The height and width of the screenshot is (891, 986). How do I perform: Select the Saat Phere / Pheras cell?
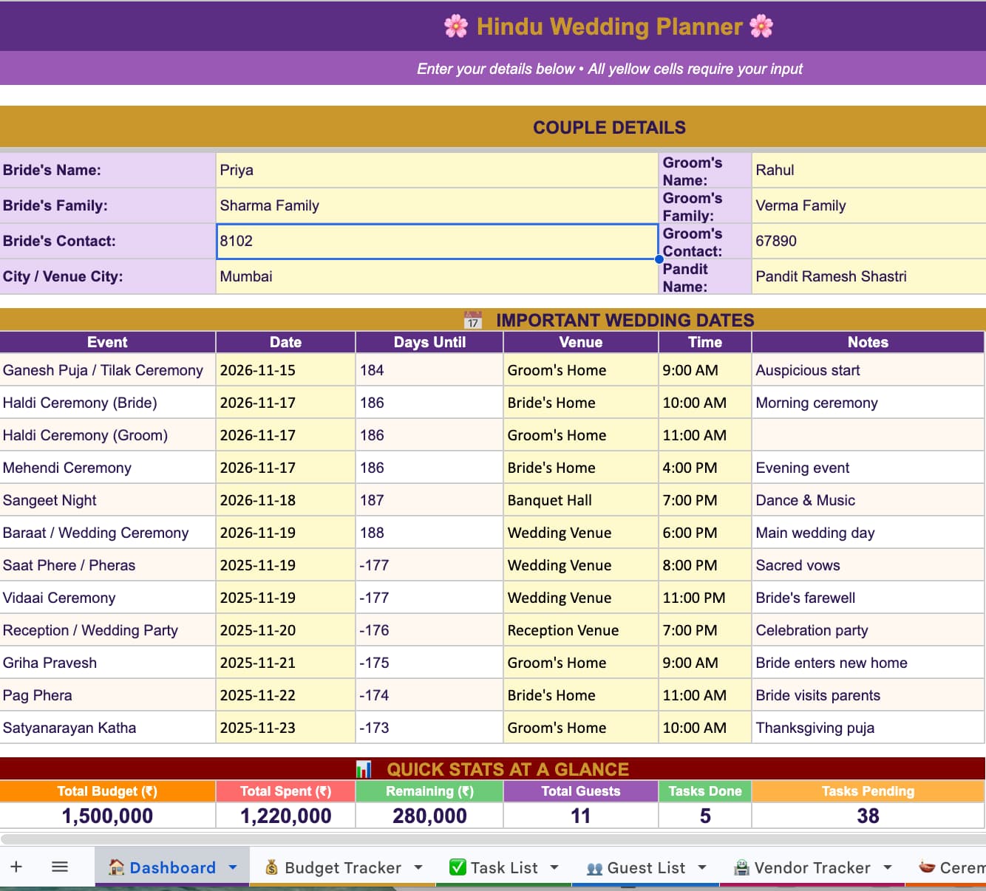(x=108, y=565)
